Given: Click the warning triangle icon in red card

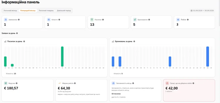Looking at the screenshot, I should 167,83.
